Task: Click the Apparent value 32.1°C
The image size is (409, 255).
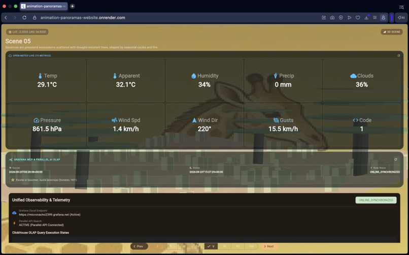Action: pyautogui.click(x=126, y=84)
